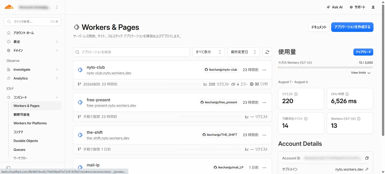385x174 pixels.
Task: Open nyto-club.nyto.workers.dev URL
Action: 109,73
